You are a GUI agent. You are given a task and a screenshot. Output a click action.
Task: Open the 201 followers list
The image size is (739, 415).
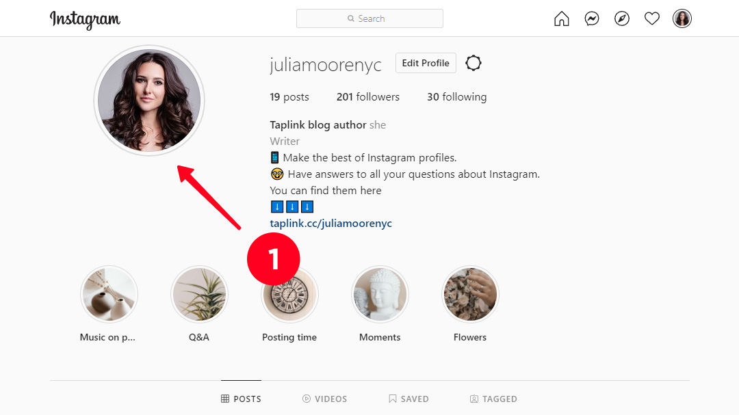pyautogui.click(x=367, y=97)
